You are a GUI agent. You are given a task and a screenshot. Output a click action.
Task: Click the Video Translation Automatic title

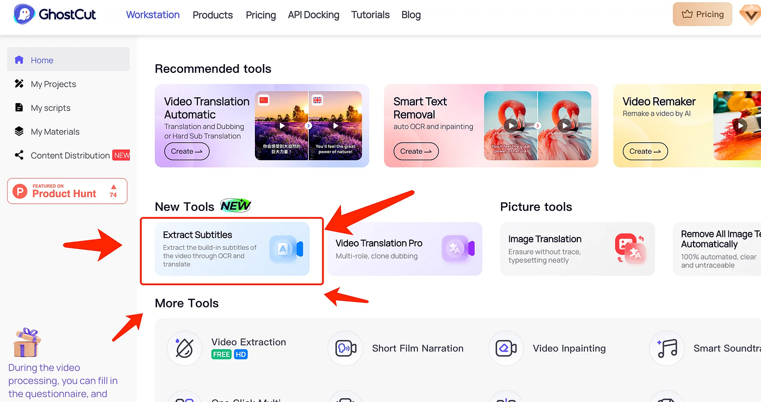point(207,108)
